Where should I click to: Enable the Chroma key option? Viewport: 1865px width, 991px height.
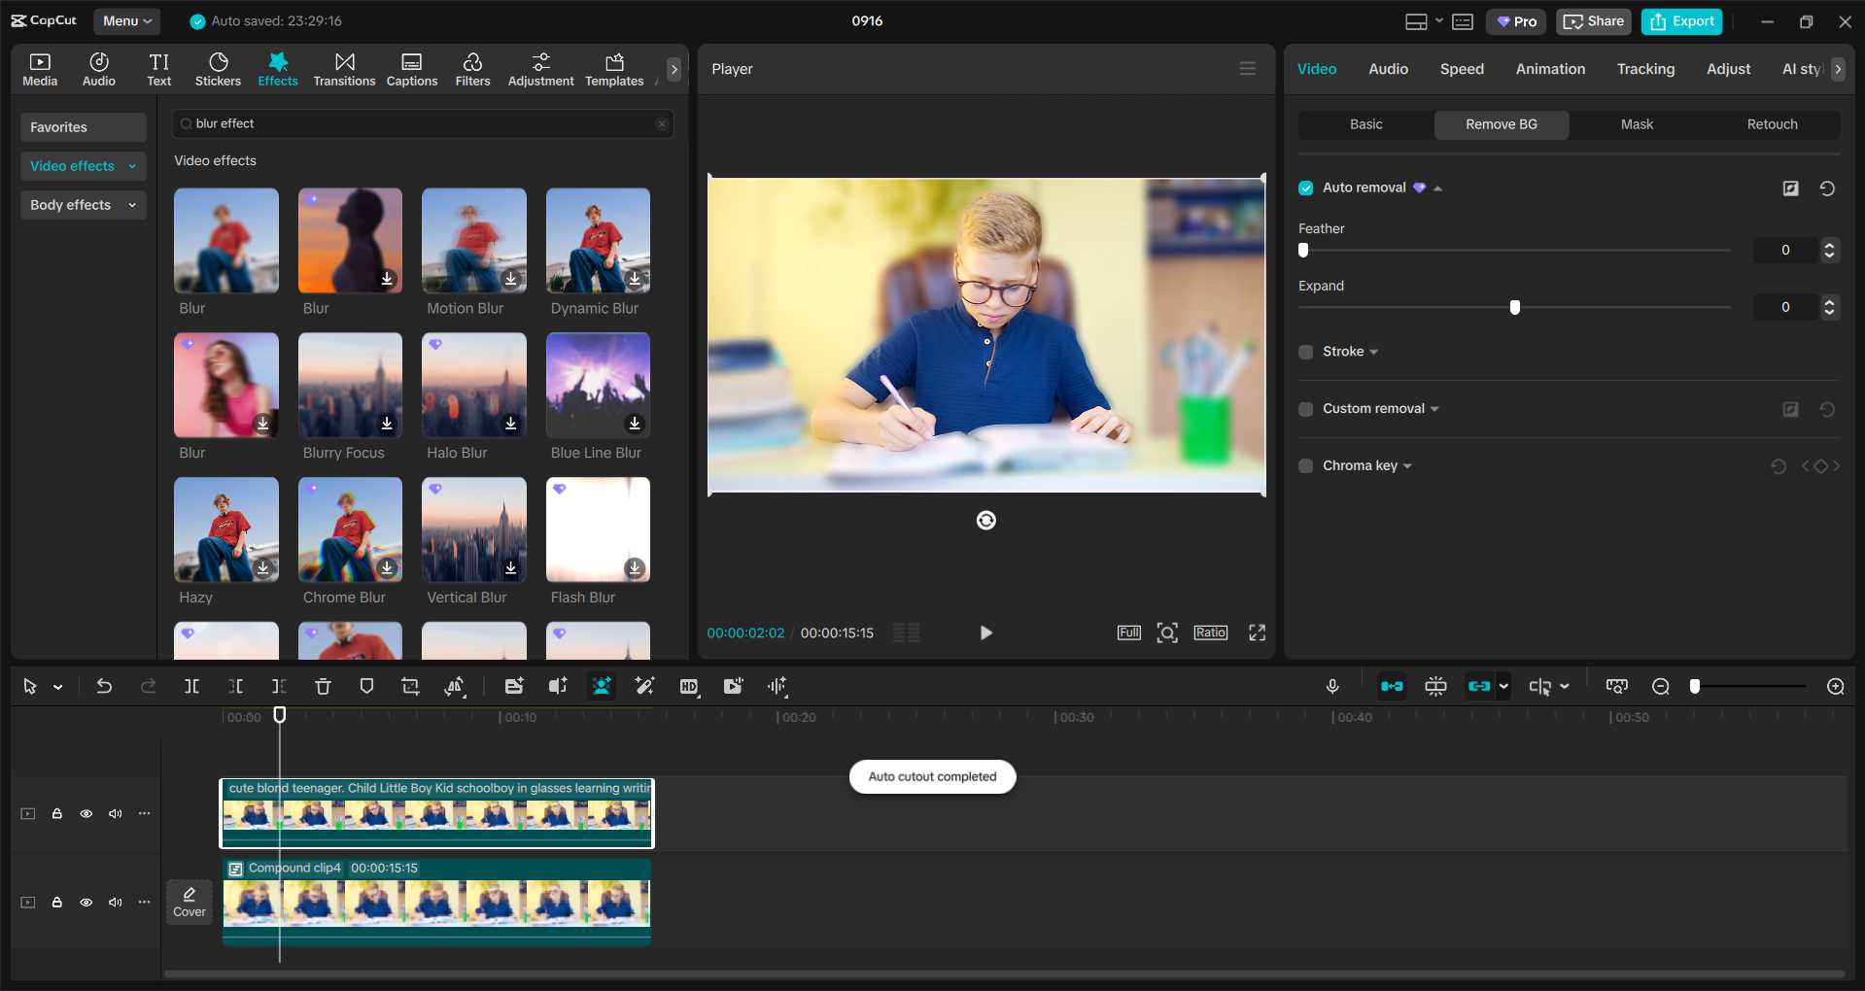tap(1305, 466)
